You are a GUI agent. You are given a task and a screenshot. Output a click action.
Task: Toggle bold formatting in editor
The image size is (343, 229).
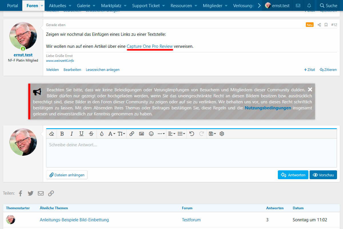point(62,134)
